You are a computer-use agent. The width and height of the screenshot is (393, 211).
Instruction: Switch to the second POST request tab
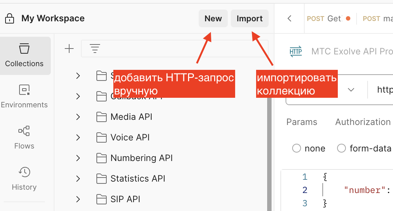pos(378,18)
